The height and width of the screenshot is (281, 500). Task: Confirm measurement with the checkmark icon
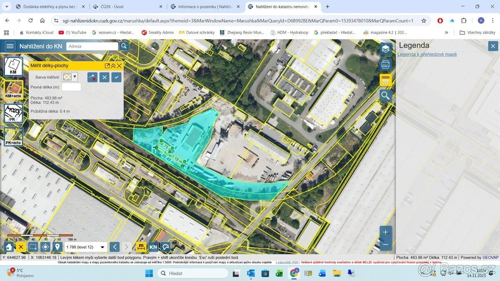116,77
